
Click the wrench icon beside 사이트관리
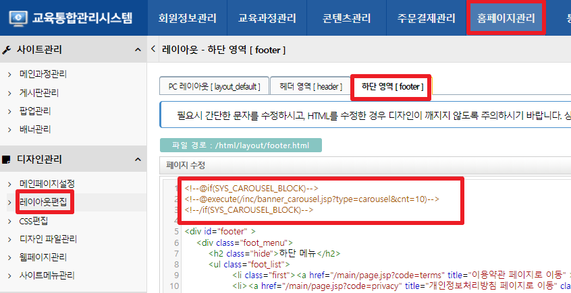(x=7, y=51)
